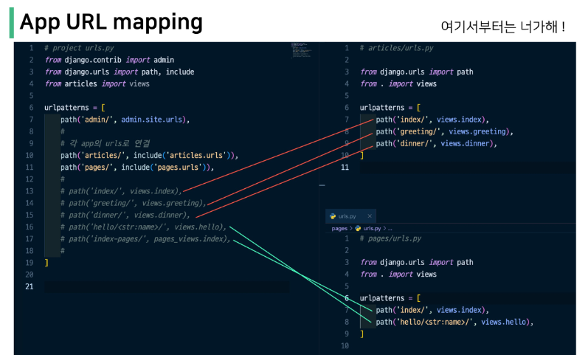Click the '# project urls.py' comment line
Screen dimensions: 588x355
pyautogui.click(x=79, y=48)
